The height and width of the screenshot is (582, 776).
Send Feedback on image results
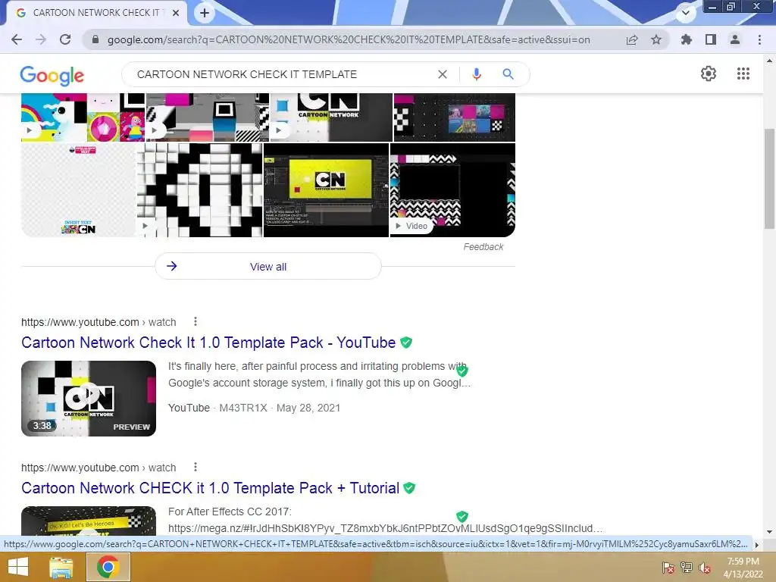(x=483, y=247)
